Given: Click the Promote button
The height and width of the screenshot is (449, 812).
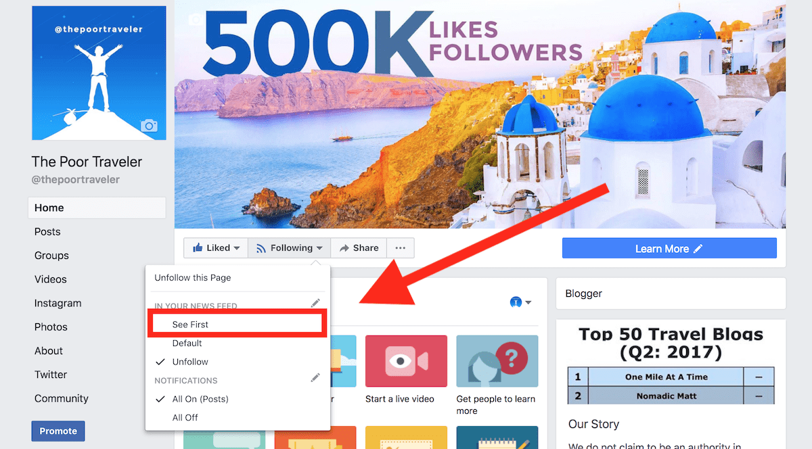Looking at the screenshot, I should tap(58, 431).
